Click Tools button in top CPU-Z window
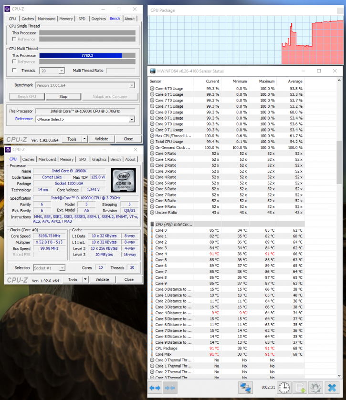This screenshot has height=400, width=346. [72, 139]
